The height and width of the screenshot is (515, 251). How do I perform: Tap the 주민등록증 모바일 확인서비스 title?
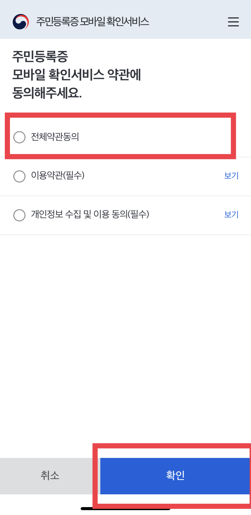92,22
